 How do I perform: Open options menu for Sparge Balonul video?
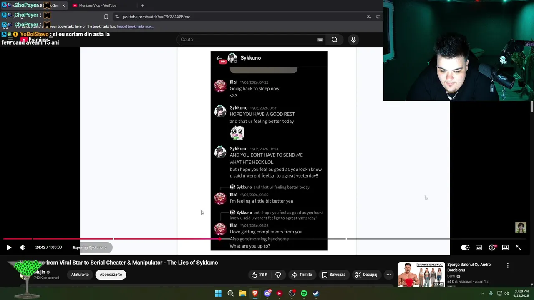[508, 265]
